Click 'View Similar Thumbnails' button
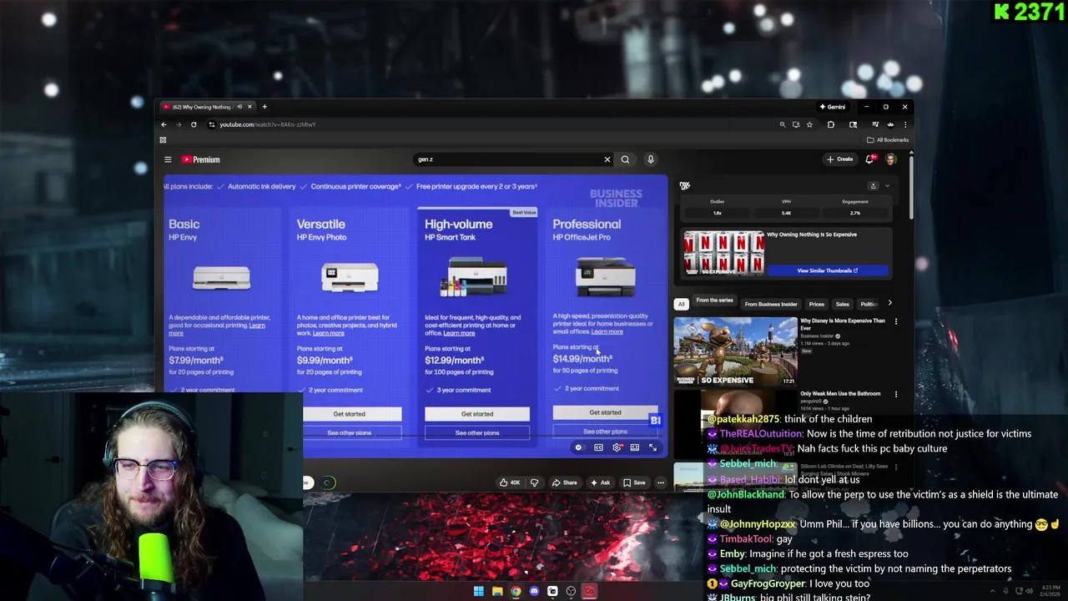Image resolution: width=1068 pixels, height=601 pixels. (x=828, y=270)
